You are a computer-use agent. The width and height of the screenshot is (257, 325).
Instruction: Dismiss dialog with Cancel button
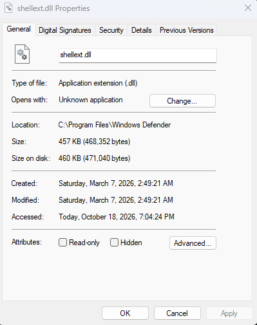click(177, 313)
